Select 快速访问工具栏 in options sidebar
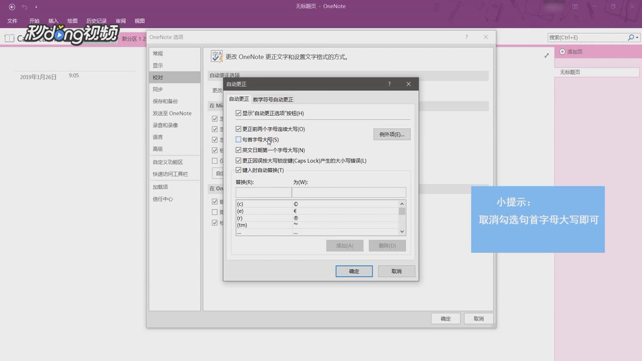This screenshot has height=361, width=642. click(x=175, y=174)
